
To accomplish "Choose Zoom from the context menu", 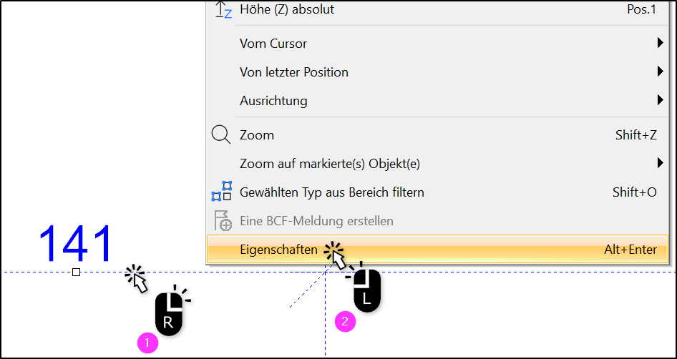I will pyautogui.click(x=437, y=135).
